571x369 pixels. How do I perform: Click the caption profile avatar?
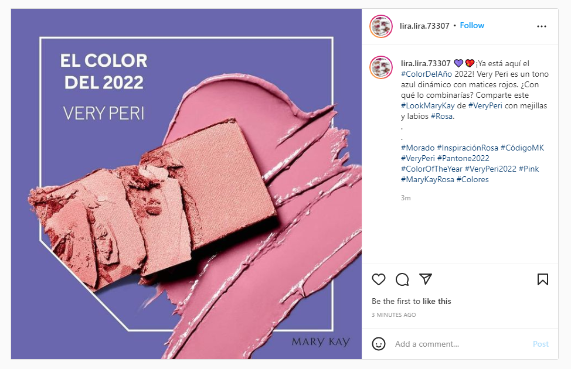tap(381, 67)
